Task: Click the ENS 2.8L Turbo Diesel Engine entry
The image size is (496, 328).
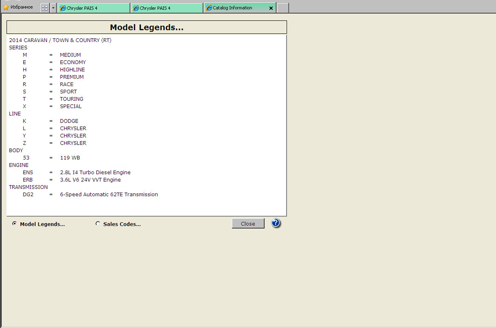Action: [95, 172]
